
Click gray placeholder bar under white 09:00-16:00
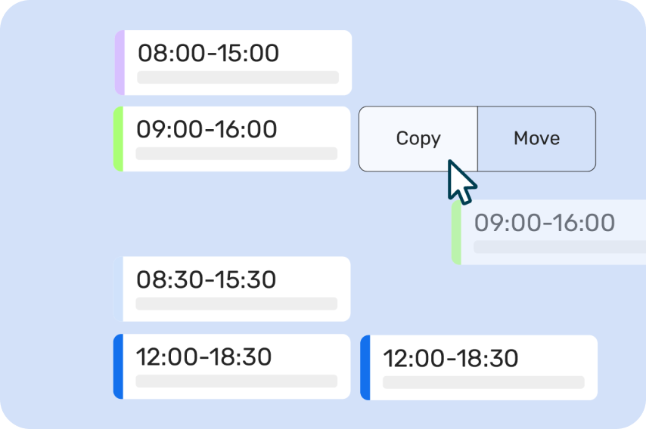click(237, 153)
